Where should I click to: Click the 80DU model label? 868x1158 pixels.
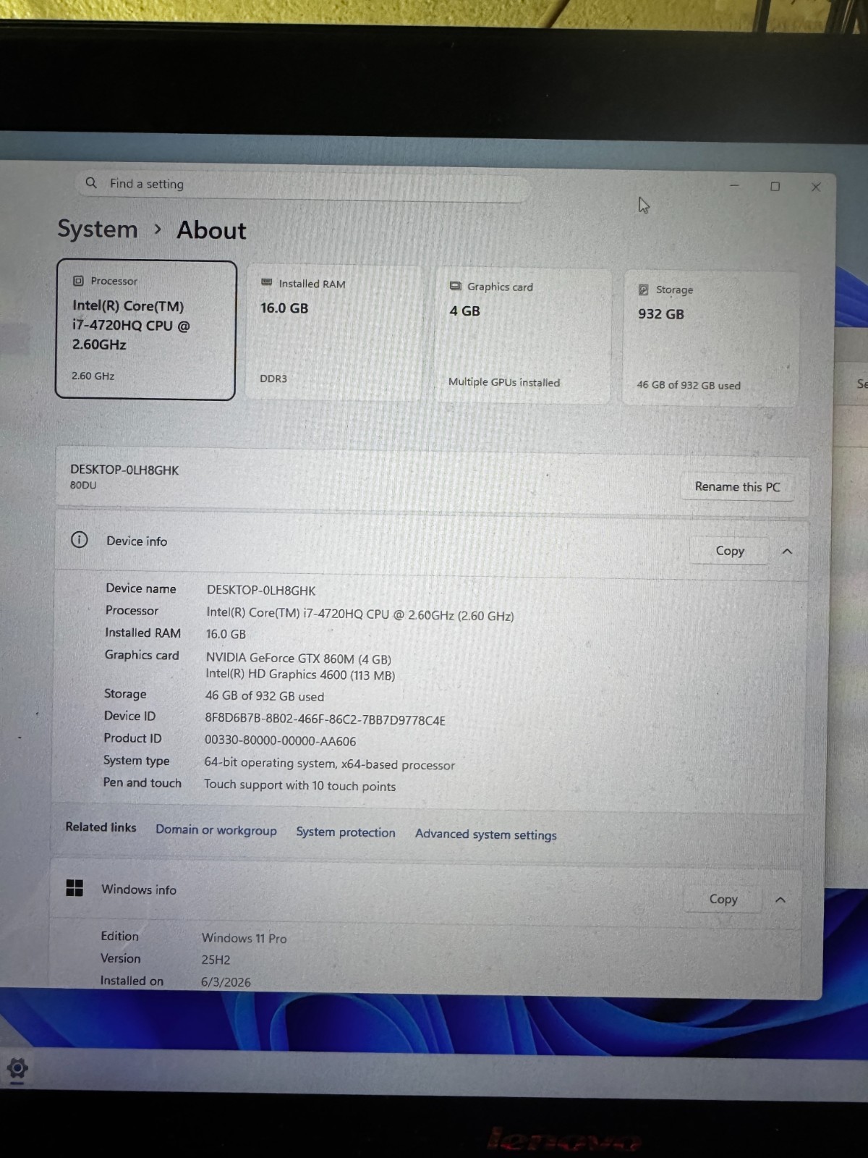click(x=83, y=485)
